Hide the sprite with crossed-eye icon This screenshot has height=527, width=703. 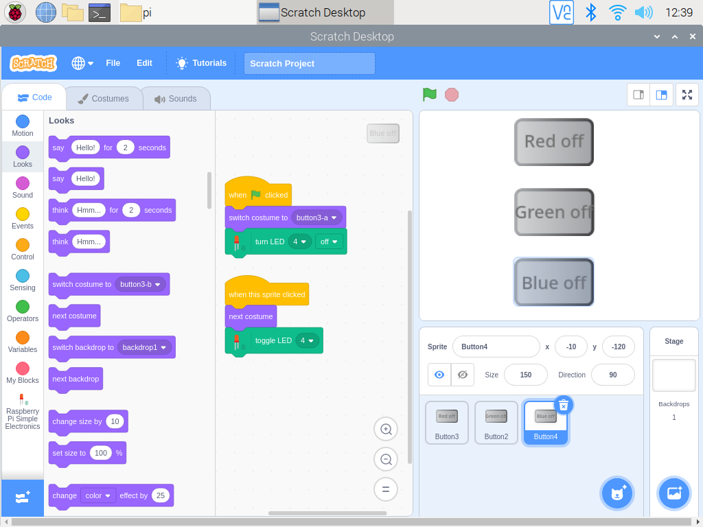[463, 375]
